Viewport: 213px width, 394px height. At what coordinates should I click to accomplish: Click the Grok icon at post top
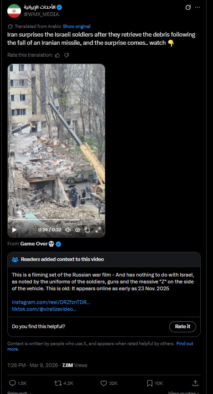tap(188, 7)
